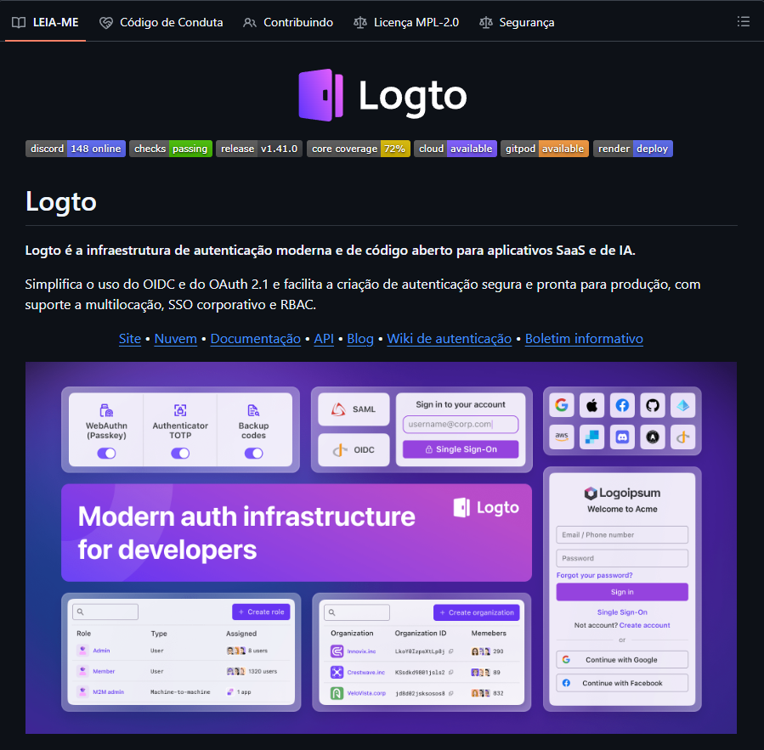Open the release v1.41.0 badge
Viewport: 764px width, 750px height.
(259, 149)
